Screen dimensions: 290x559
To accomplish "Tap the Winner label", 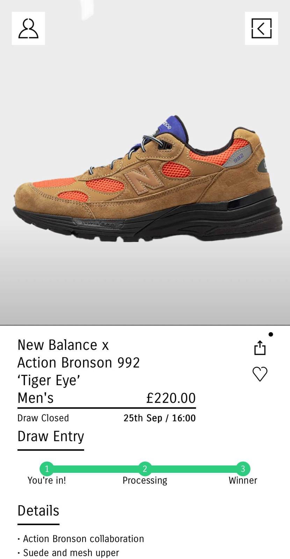I will pyautogui.click(x=243, y=480).
